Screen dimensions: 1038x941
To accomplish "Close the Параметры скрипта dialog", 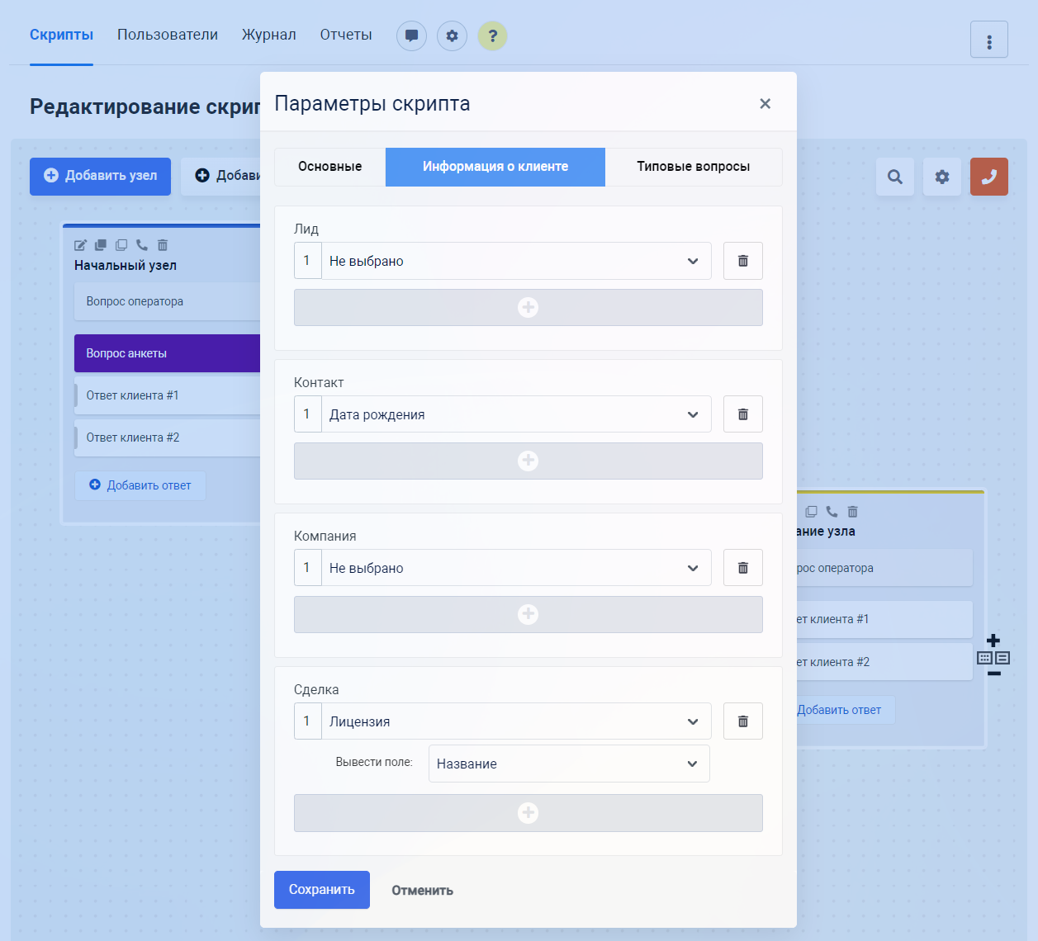I will click(x=765, y=104).
